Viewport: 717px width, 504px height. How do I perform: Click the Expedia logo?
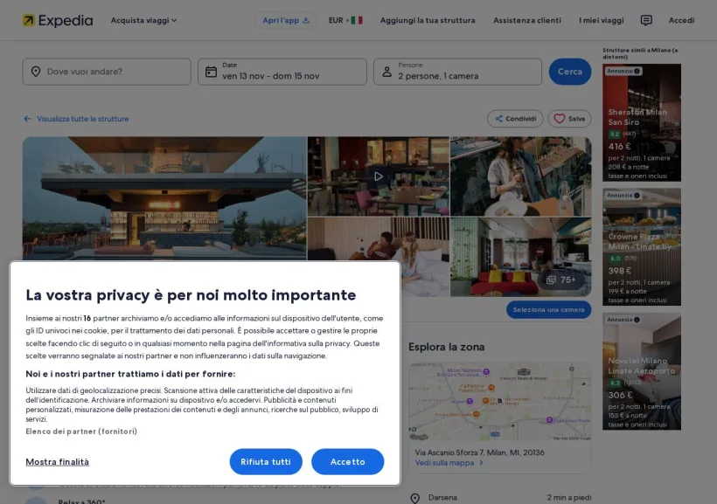(58, 21)
